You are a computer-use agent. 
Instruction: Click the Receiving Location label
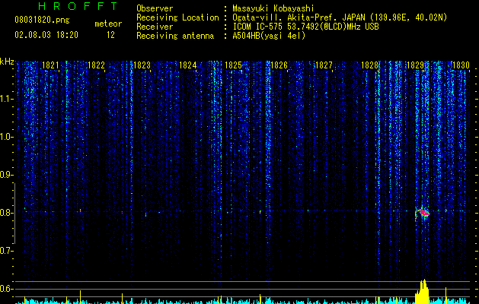(x=177, y=17)
